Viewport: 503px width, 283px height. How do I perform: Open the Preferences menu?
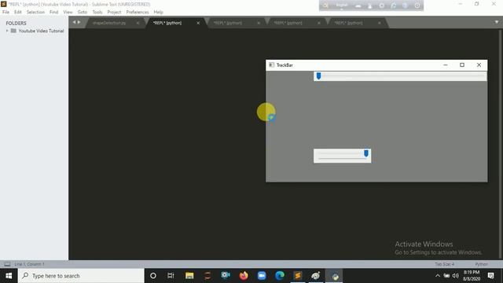pos(138,13)
